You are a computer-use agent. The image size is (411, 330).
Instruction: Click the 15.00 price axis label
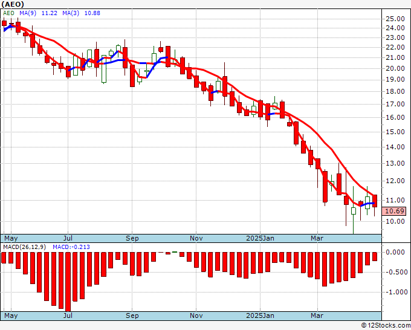pyautogui.click(x=395, y=132)
